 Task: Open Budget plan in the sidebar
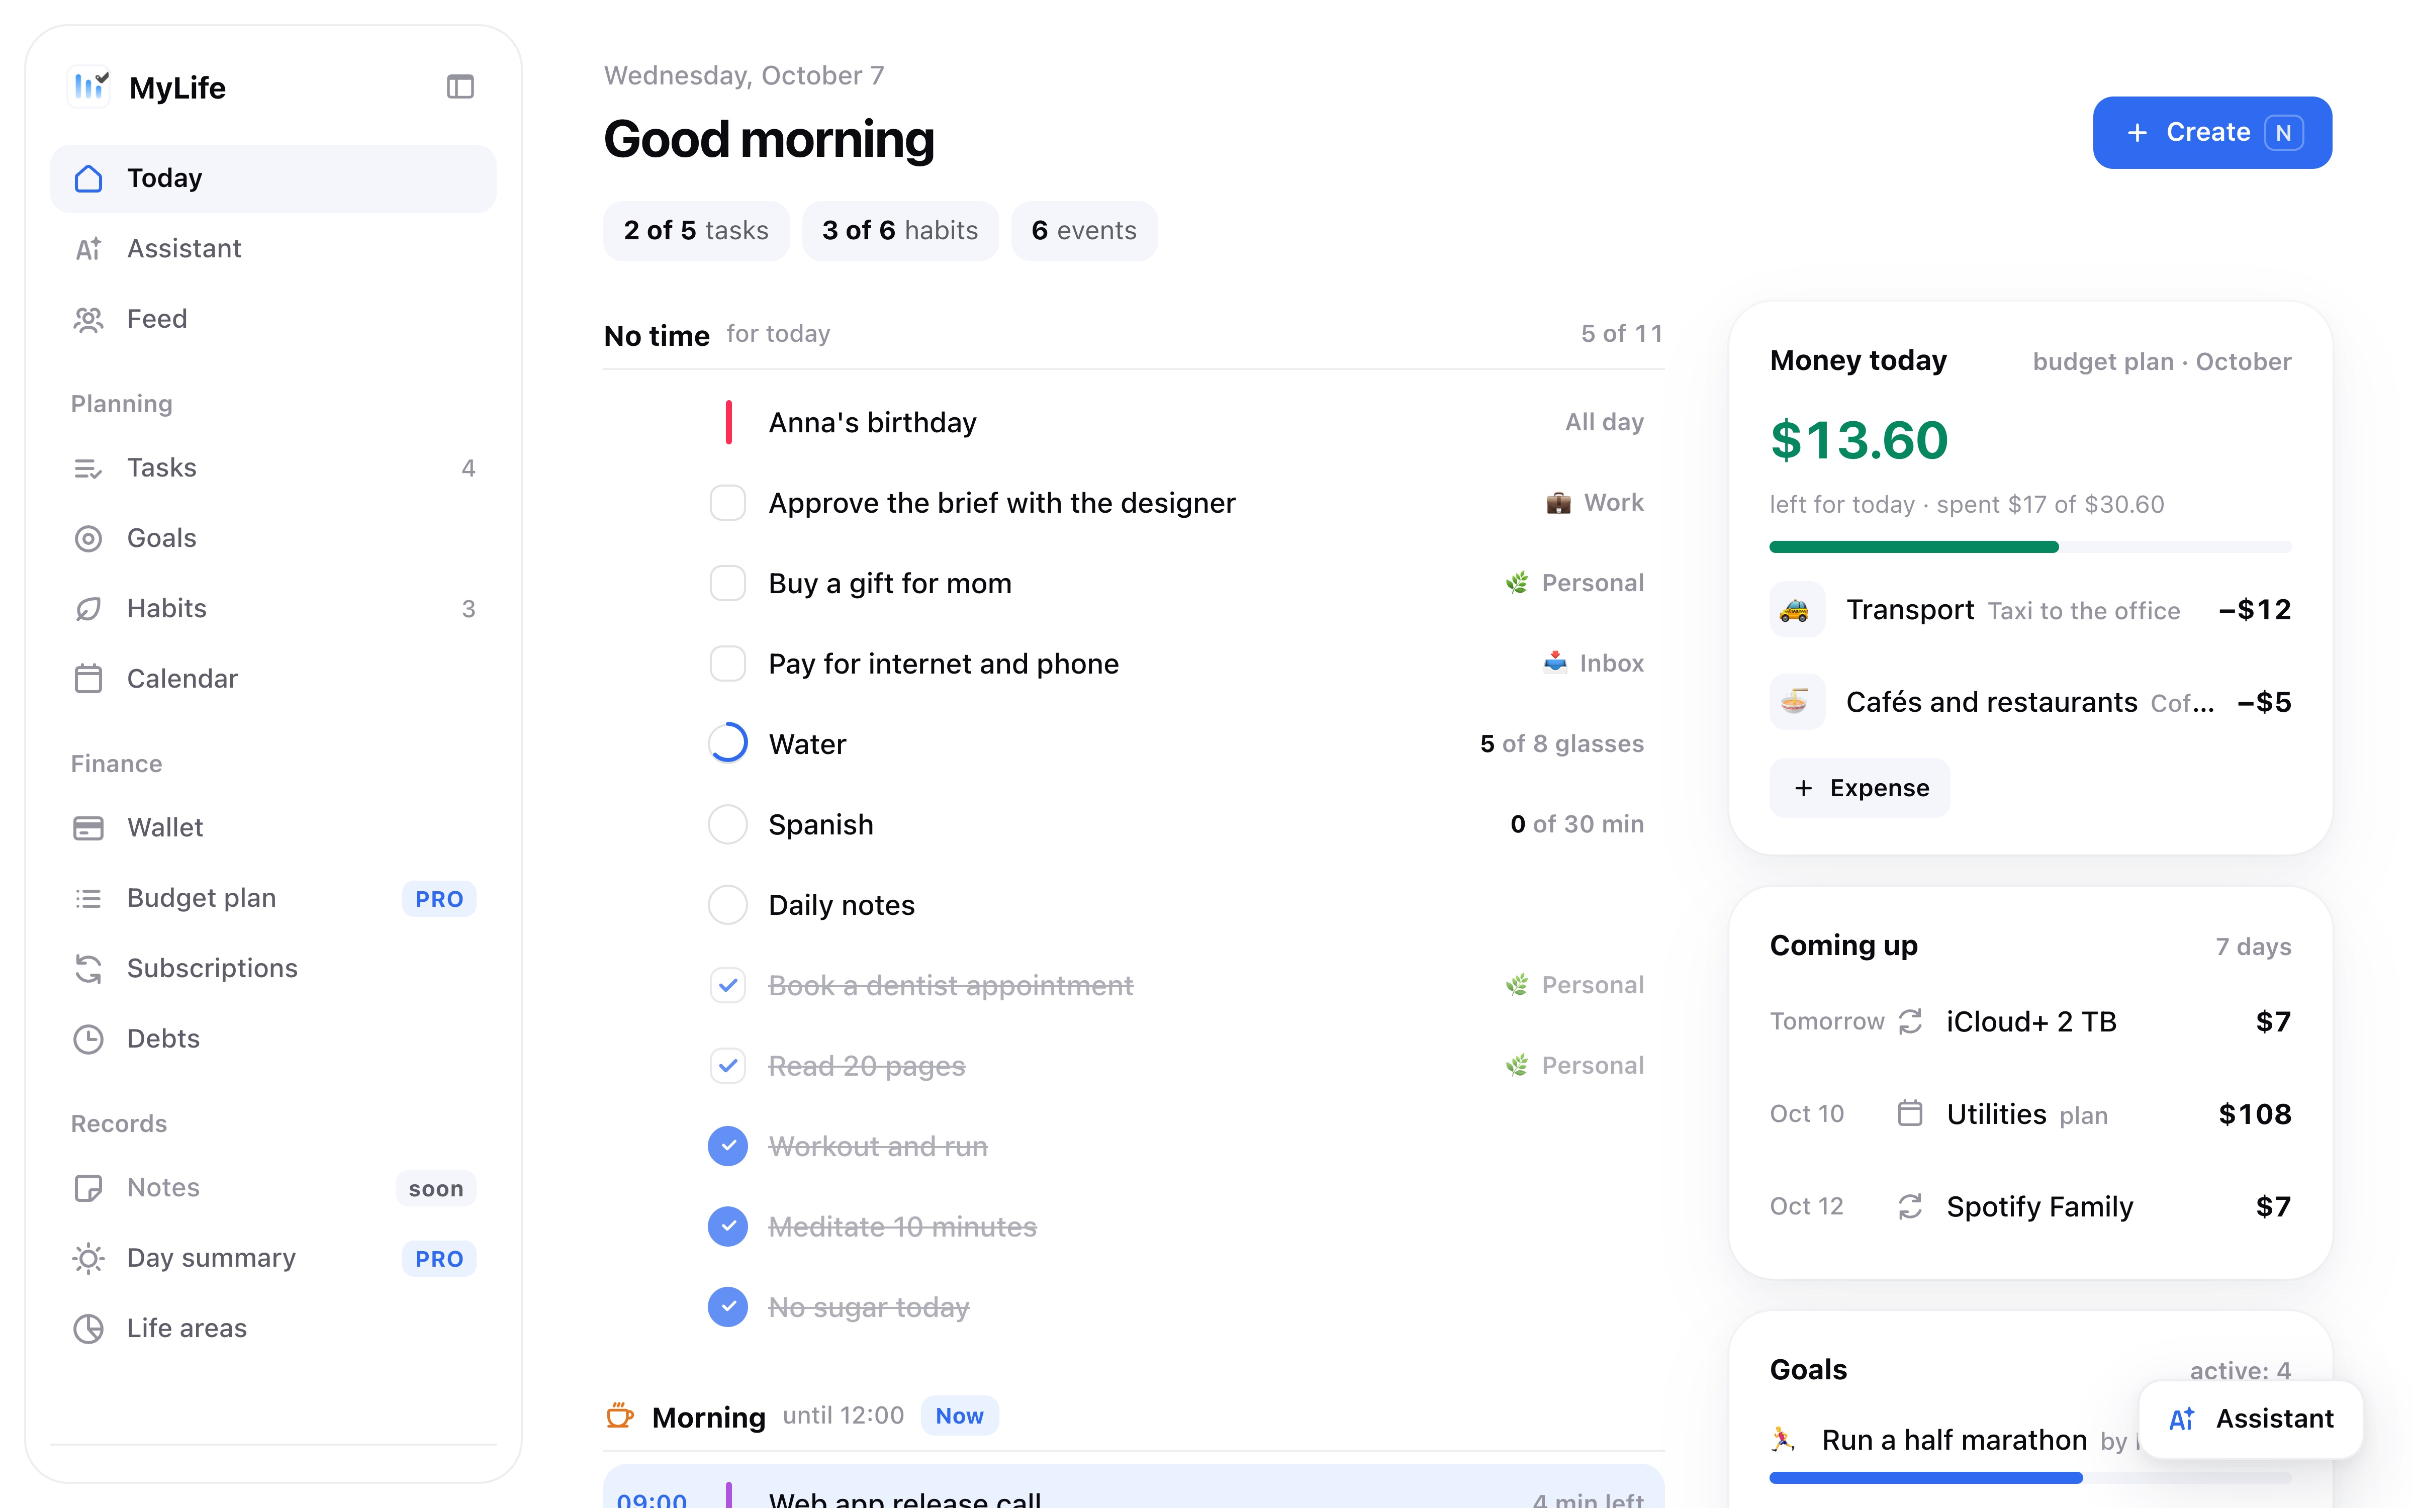click(x=272, y=899)
